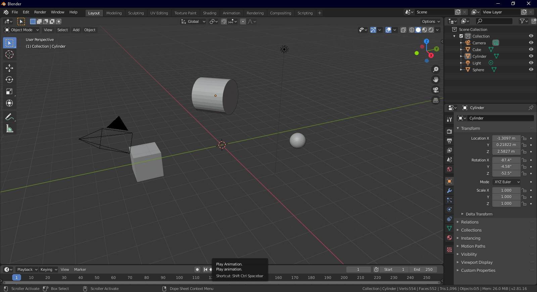Select the Scale tool
Viewport: 537px width, 292px height.
click(9, 91)
